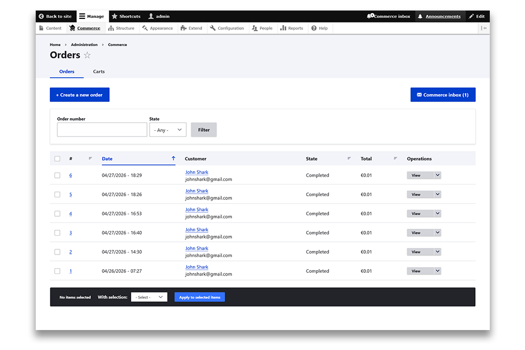The image size is (525, 350).
Task: Select the checkbox for order 6
Action: pos(57,175)
